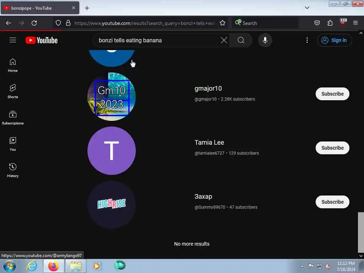
Task: Click the @Gummy89670 handle text
Action: 210,207
